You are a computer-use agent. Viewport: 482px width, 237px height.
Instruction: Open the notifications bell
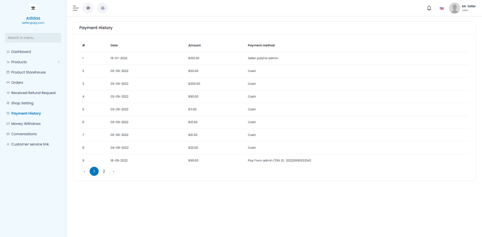[x=429, y=8]
